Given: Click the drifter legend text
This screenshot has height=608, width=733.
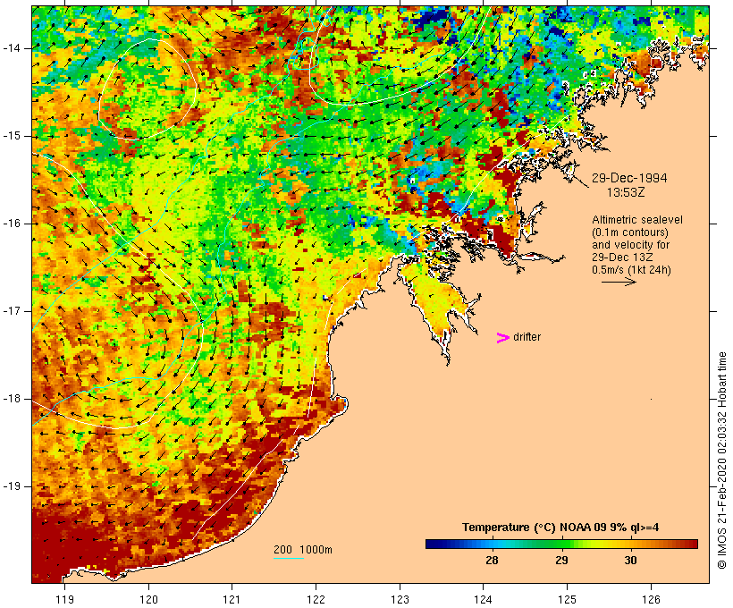Looking at the screenshot, I should [x=527, y=337].
